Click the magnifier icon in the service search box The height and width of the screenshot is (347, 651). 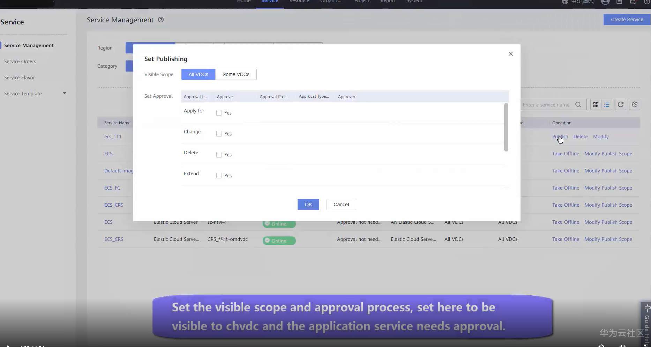pyautogui.click(x=578, y=105)
